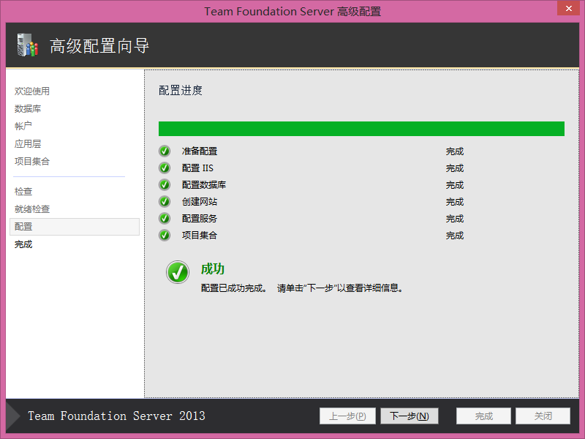This screenshot has height=439, width=585.
Task: Click the green check icon beside 配置服务
Action: click(x=164, y=218)
